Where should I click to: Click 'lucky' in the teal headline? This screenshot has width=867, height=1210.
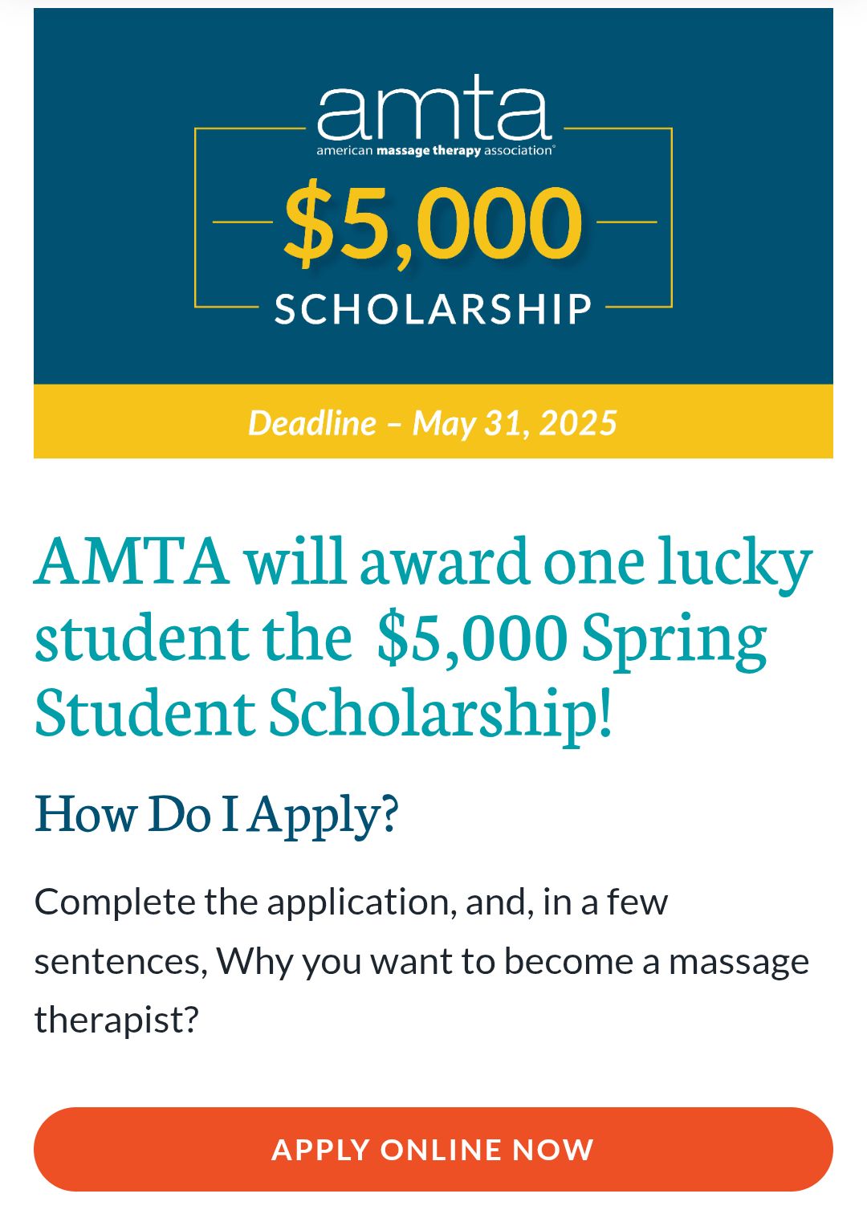735,562
